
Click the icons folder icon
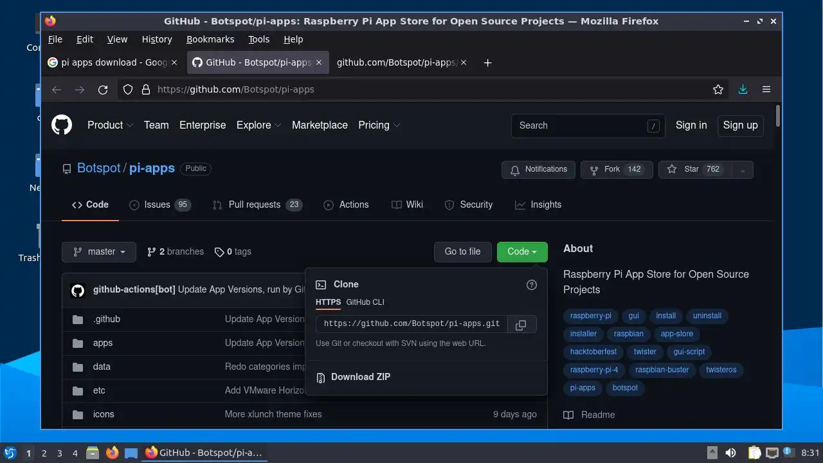click(78, 415)
